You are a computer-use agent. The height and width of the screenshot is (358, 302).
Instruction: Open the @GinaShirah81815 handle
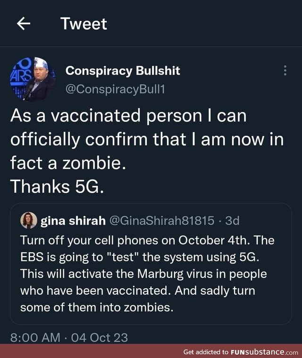pyautogui.click(x=162, y=220)
